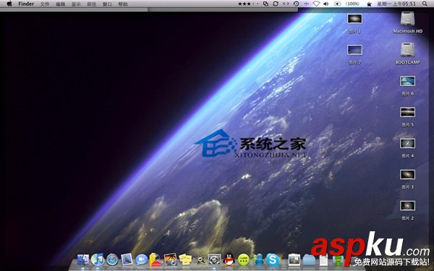Open the Finder icon in the Dock
This screenshot has height=271, width=434.
tap(82, 260)
